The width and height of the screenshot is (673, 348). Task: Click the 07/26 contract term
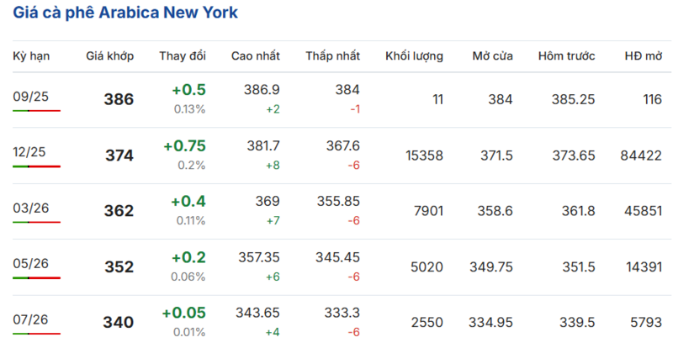tap(31, 319)
